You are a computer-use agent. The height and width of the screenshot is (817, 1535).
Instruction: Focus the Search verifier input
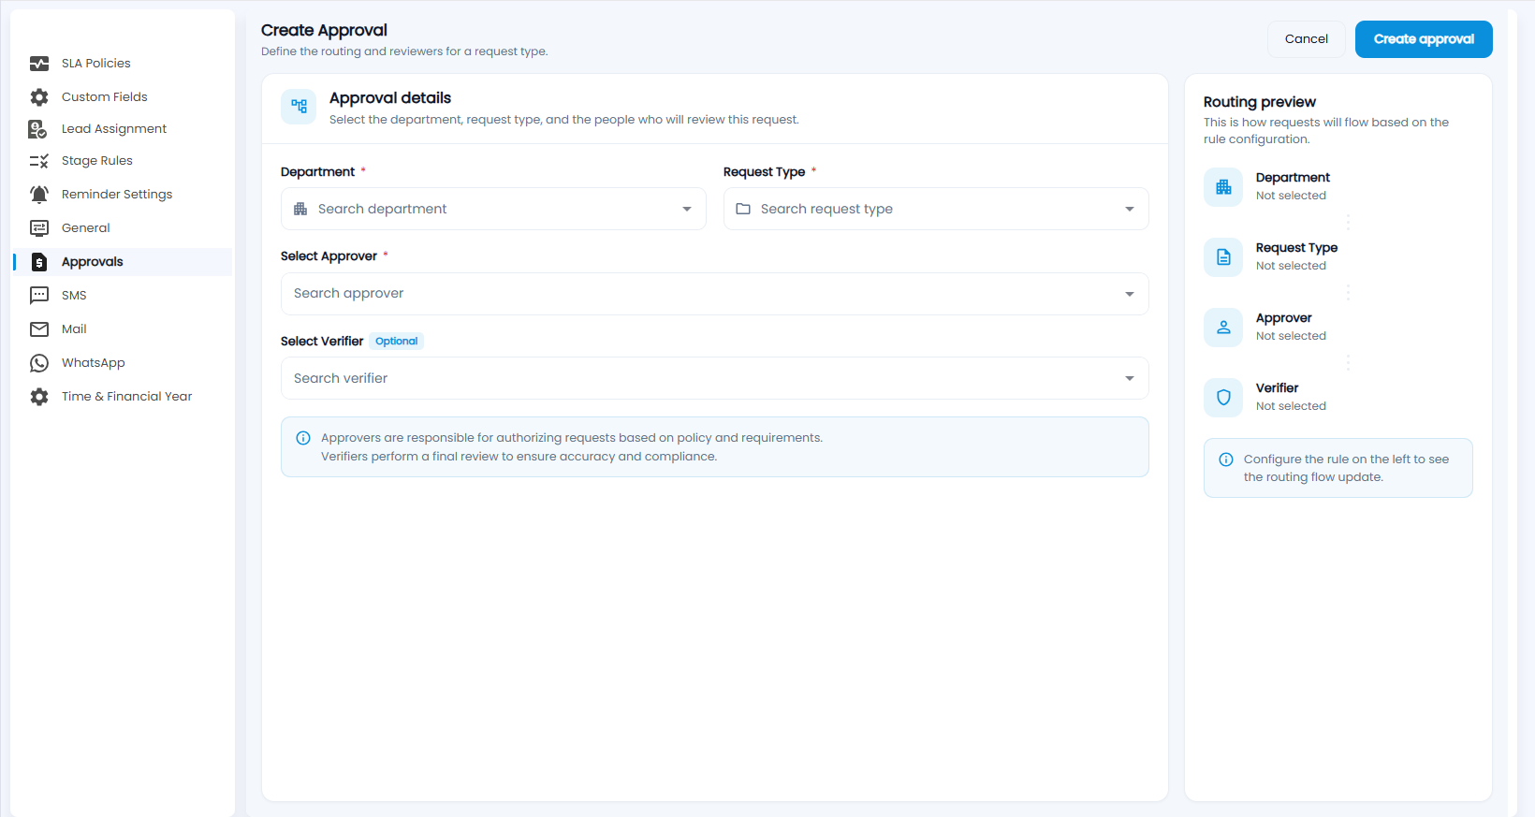pos(715,378)
